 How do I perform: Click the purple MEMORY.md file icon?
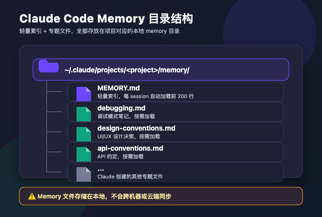click(84, 94)
